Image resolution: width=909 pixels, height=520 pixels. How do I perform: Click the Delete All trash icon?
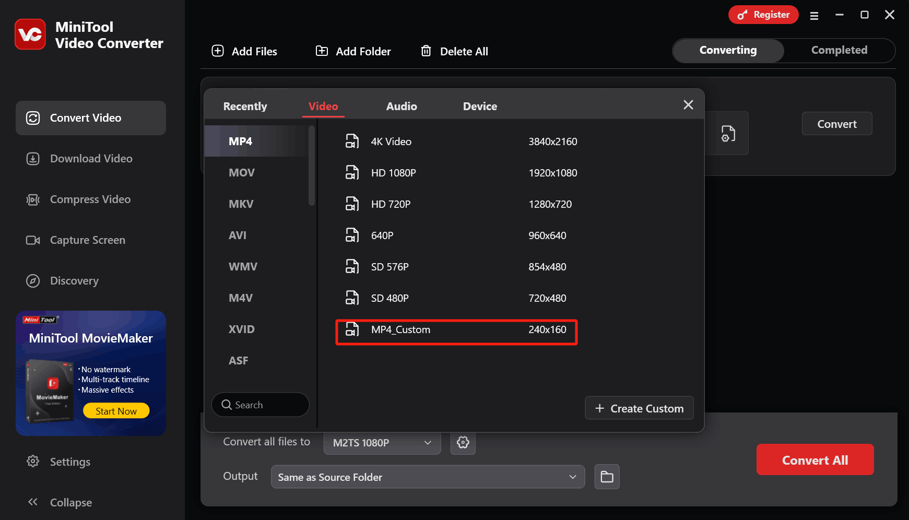coord(426,51)
